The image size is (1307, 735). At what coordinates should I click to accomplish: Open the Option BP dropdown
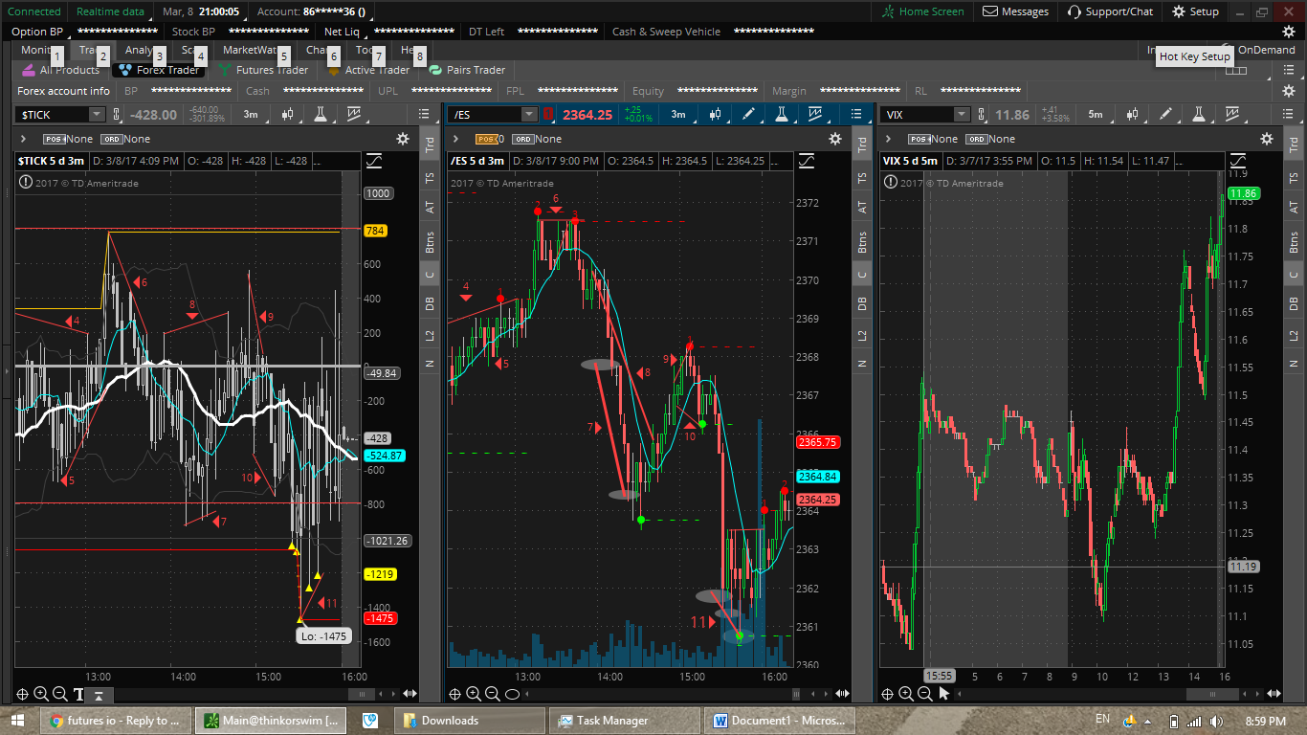point(41,32)
